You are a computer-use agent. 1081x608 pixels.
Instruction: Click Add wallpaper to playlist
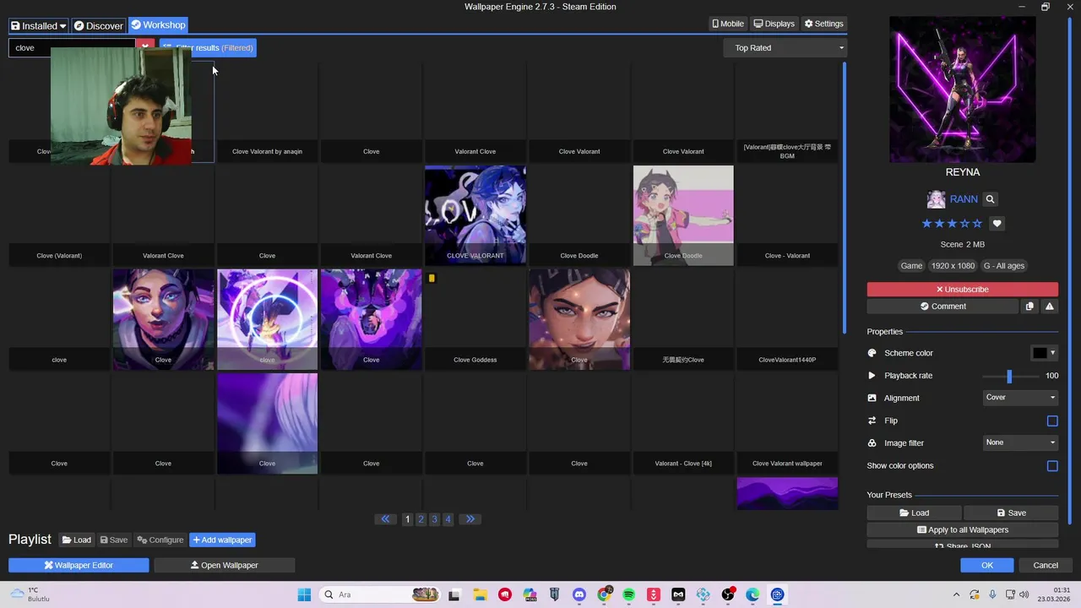click(222, 540)
